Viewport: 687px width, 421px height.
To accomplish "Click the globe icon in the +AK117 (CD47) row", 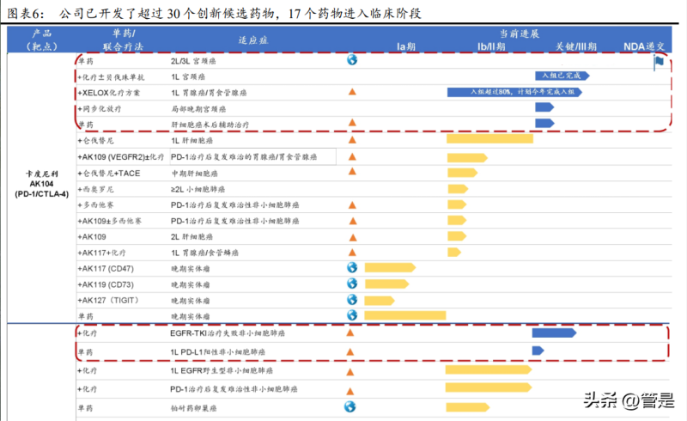I will 352,267.
